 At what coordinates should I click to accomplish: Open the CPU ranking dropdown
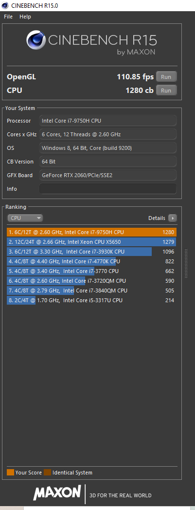25,218
